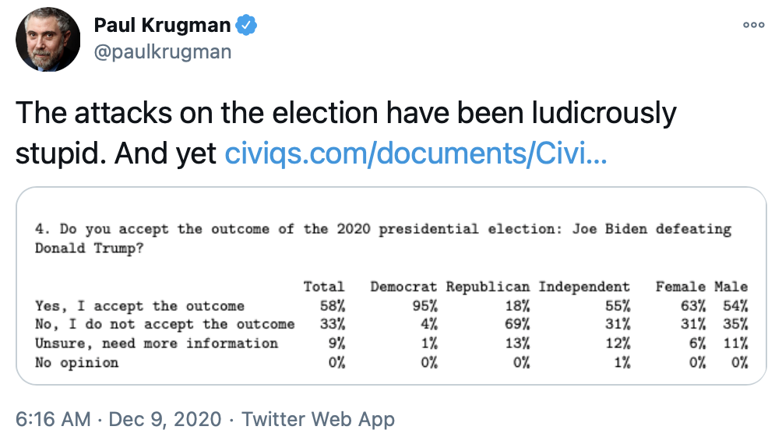The image size is (782, 444).
Task: Click the Female column header
Action: pos(680,287)
